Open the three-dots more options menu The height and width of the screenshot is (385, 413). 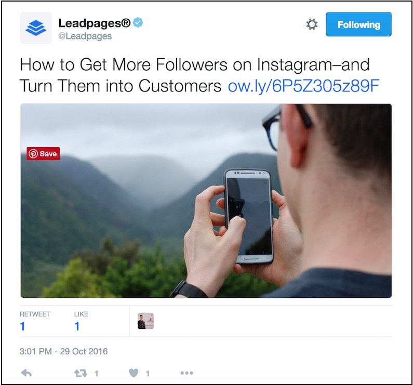(187, 373)
